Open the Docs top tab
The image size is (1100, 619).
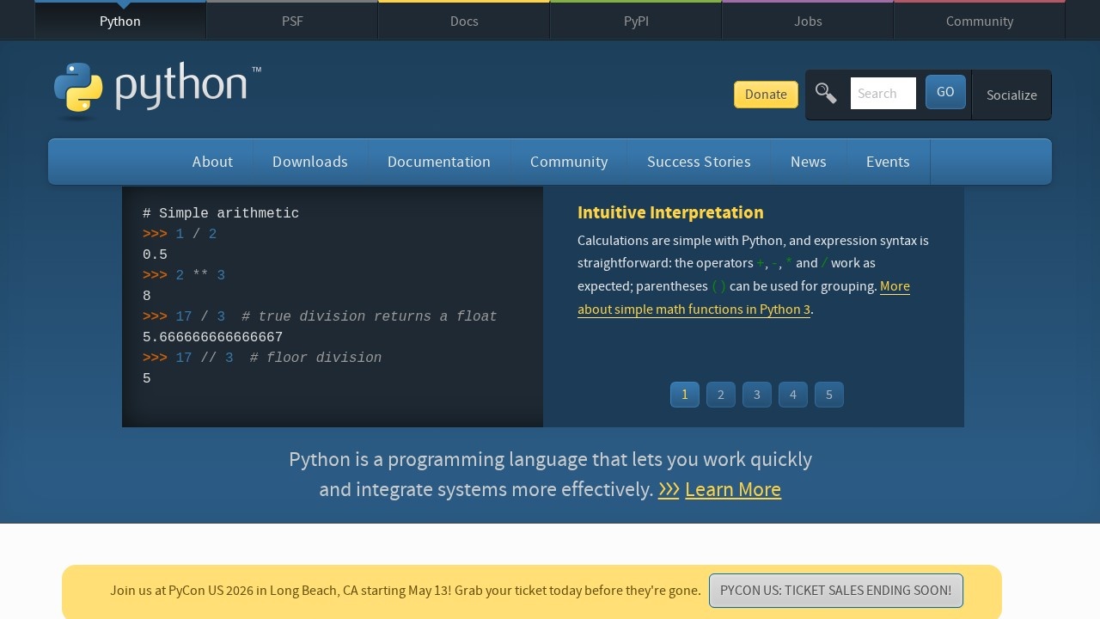[464, 21]
